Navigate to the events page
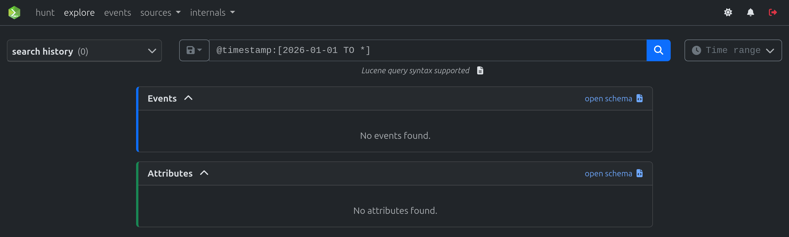The height and width of the screenshot is (237, 789). (x=117, y=13)
